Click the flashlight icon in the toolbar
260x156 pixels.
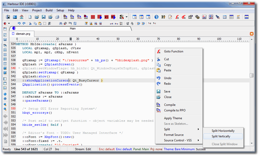point(218,17)
